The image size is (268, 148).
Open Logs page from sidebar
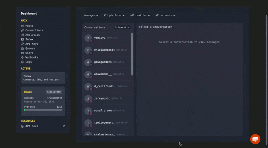click(28, 62)
